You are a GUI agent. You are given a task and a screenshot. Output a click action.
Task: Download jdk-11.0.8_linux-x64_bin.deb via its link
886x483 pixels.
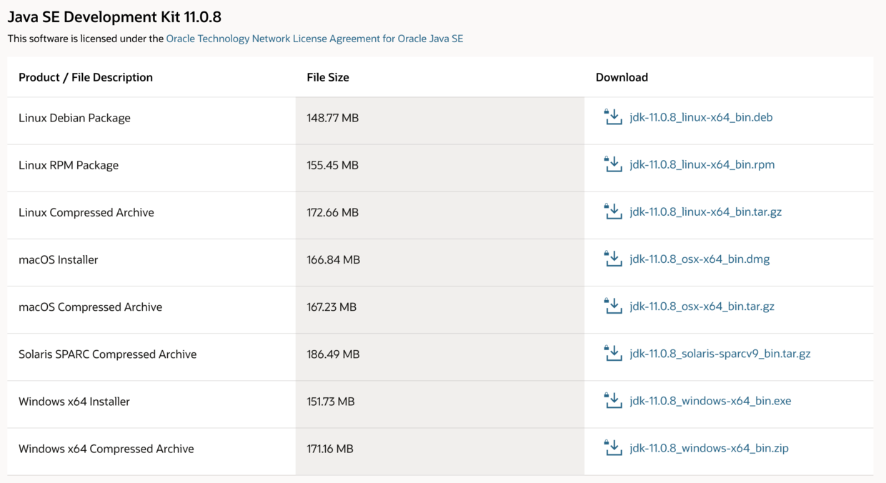tap(701, 117)
